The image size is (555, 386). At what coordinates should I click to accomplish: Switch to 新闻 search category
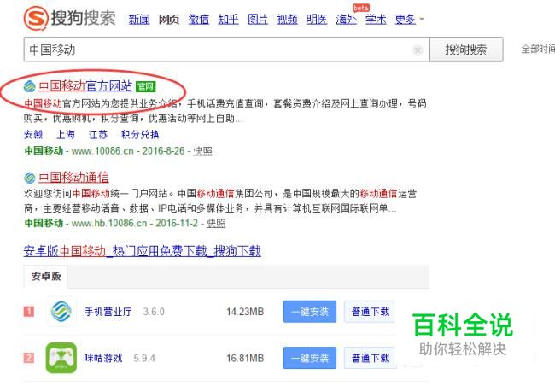pos(139,19)
